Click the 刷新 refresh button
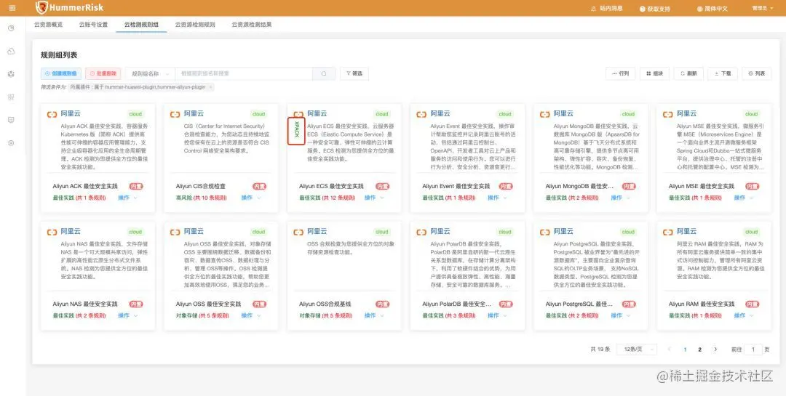 tap(688, 73)
